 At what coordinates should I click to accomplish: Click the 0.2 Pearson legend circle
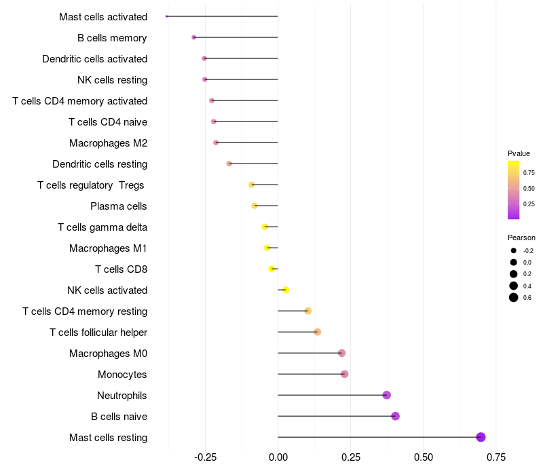coord(514,273)
